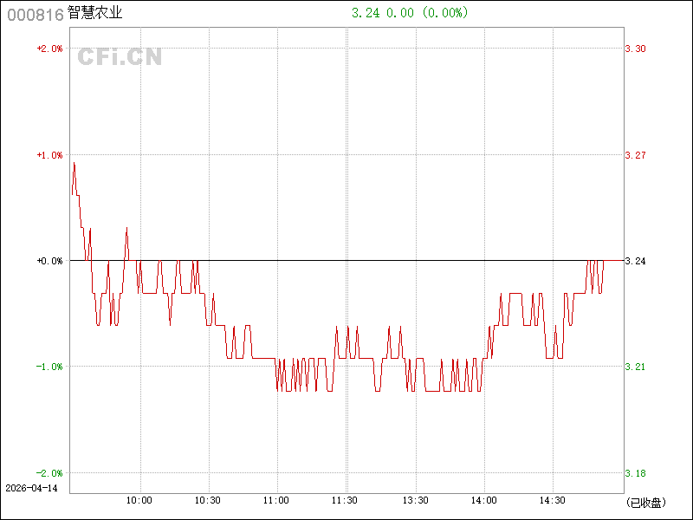Click the -1.0% left axis label

point(49,367)
